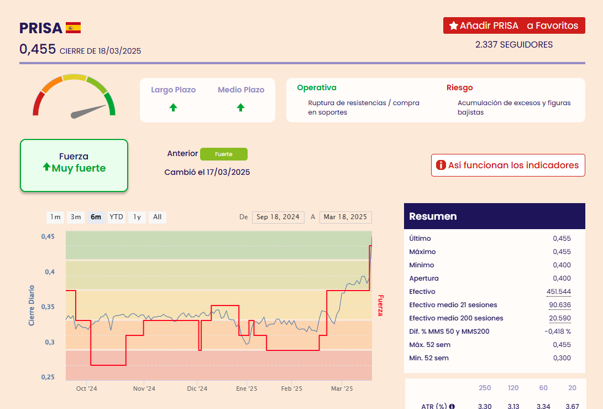This screenshot has height=409, width=603.
Task: Click the info icon in the indicators button
Action: 441,165
